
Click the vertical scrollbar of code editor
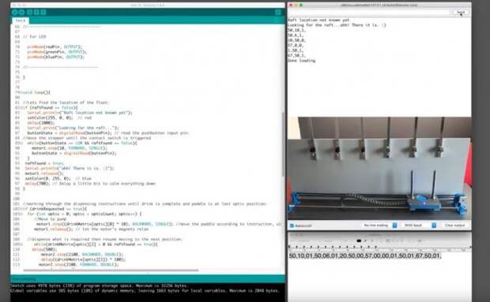(283, 144)
